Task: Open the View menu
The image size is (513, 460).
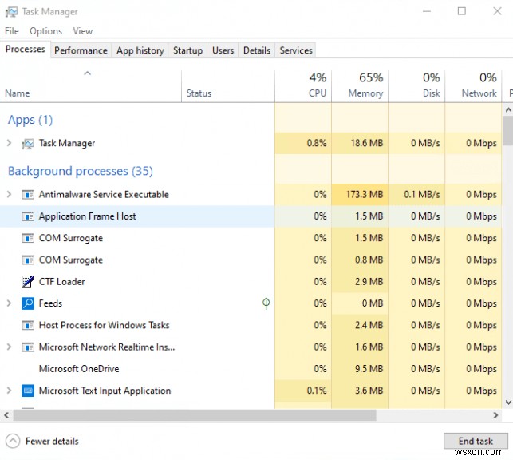Action: tap(82, 31)
